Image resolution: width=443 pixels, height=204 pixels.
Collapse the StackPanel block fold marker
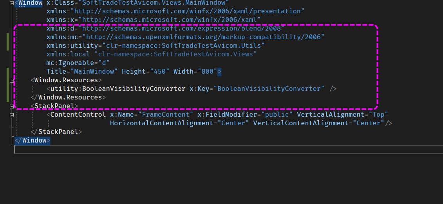[12, 106]
